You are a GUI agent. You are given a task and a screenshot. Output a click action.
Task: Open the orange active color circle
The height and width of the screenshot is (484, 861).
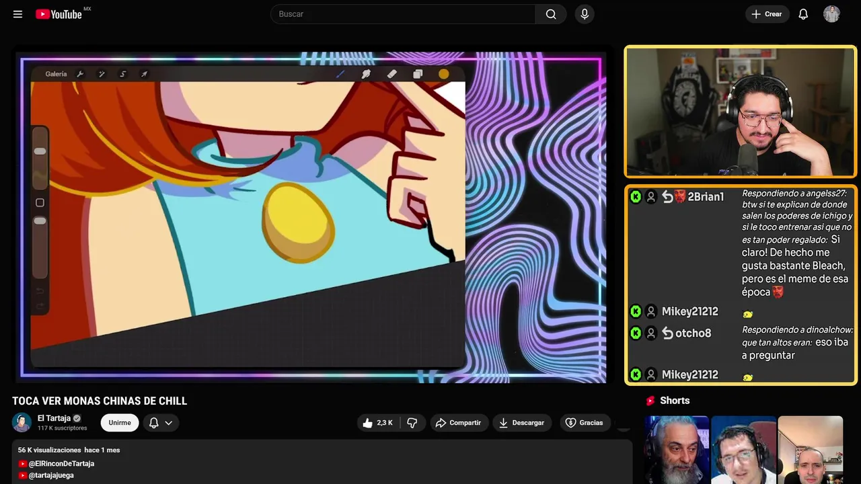(444, 74)
